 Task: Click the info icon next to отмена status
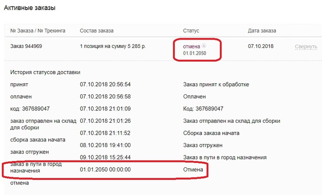204,46
